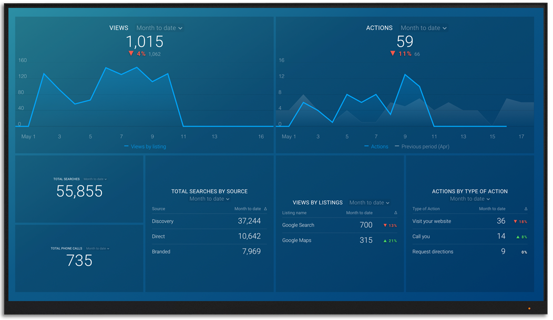
Task: Expand the Actions chart Month to date dropdown
Action: (x=423, y=28)
